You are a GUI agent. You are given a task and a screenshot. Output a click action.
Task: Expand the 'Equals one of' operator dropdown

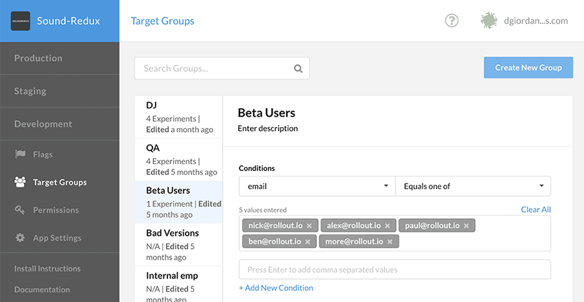(472, 187)
